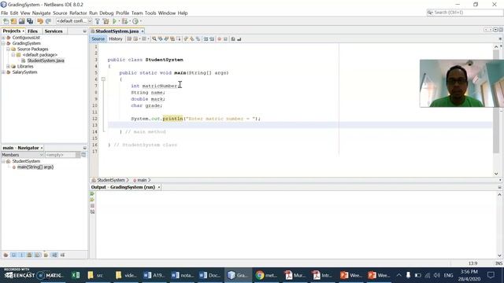Click the Output panel vertical scrollbar

[499, 225]
